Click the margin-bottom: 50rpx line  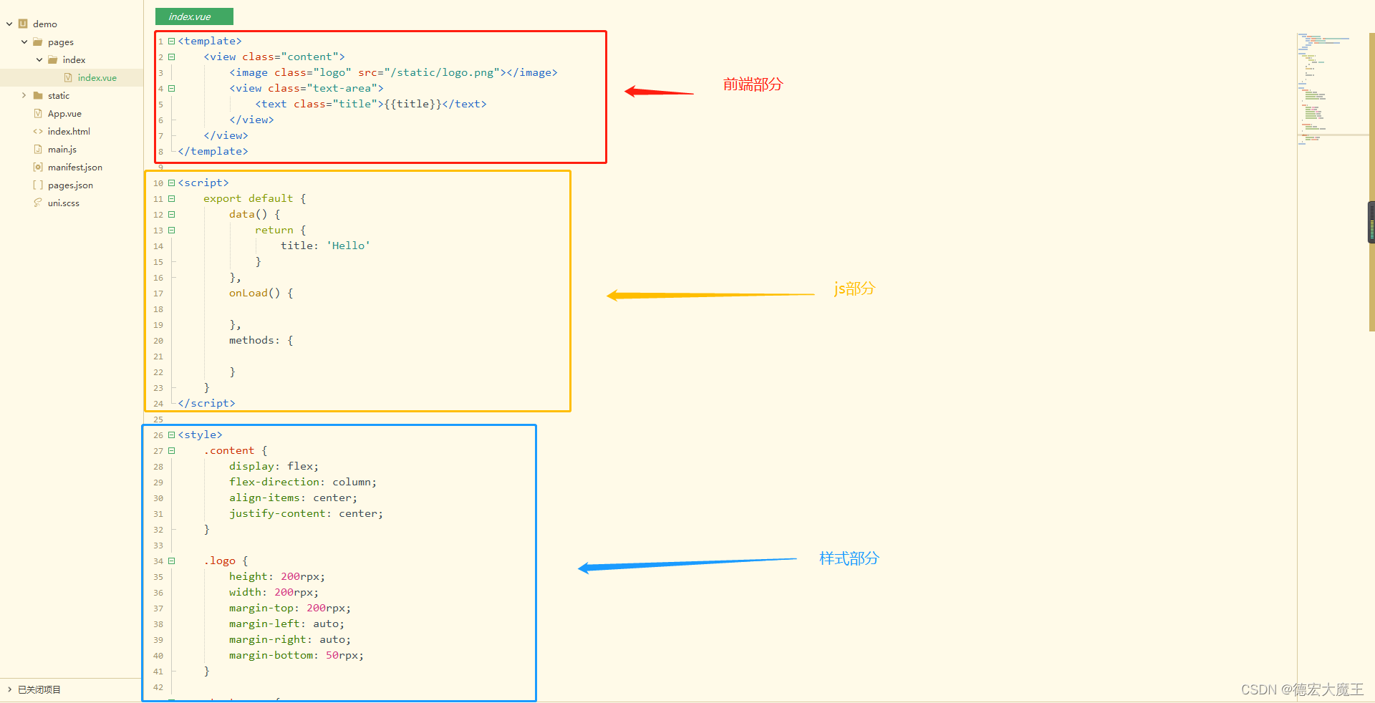click(x=296, y=655)
